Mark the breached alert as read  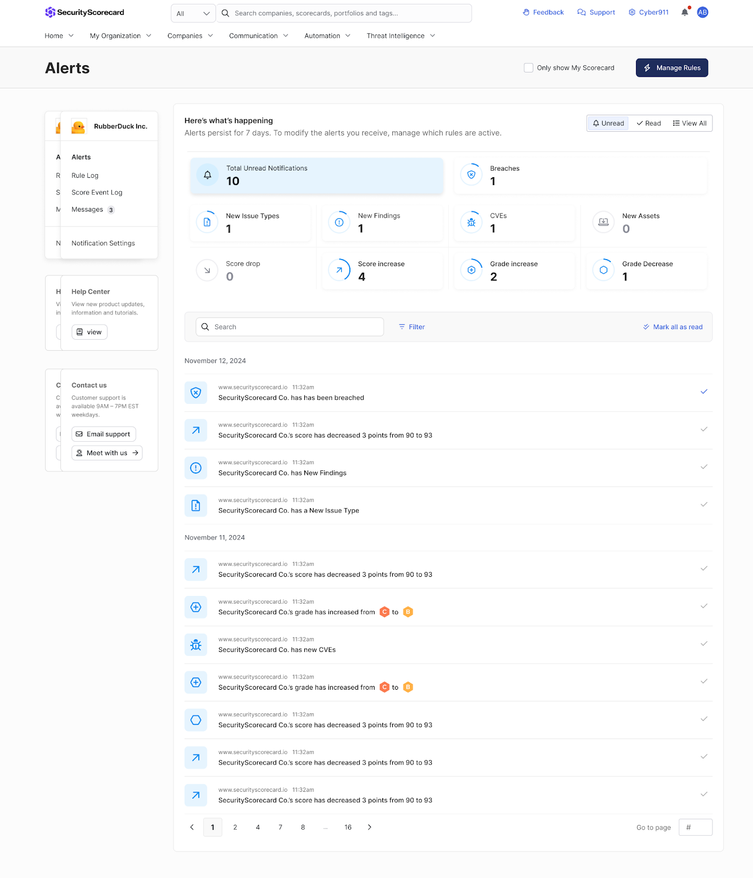pyautogui.click(x=704, y=391)
